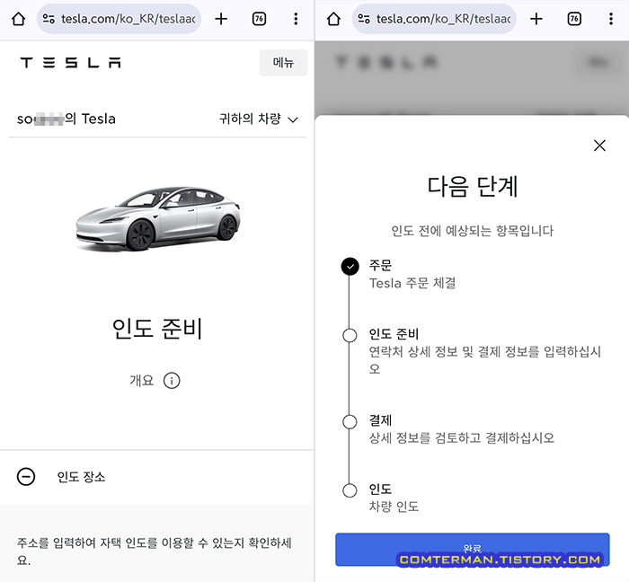Select the 인도 준비 step circle
The width and height of the screenshot is (629, 582).
point(350,335)
